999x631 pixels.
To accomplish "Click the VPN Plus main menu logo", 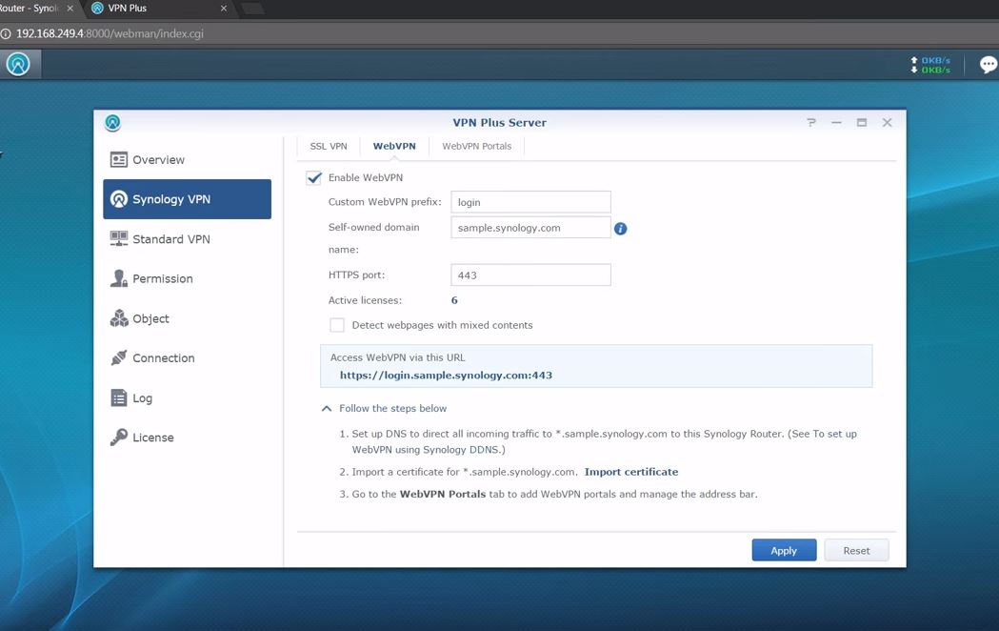I will (18, 64).
